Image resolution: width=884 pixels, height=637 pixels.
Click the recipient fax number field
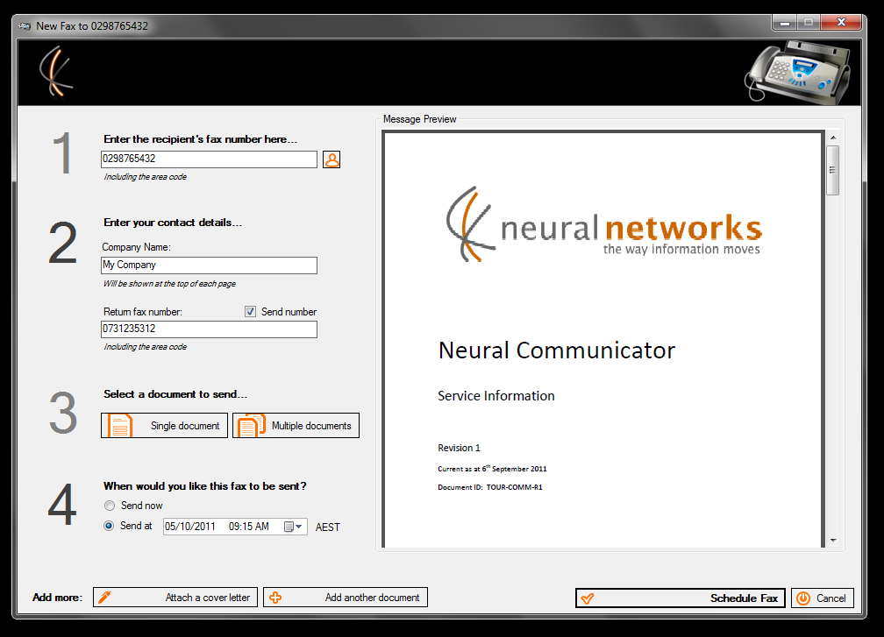(209, 159)
